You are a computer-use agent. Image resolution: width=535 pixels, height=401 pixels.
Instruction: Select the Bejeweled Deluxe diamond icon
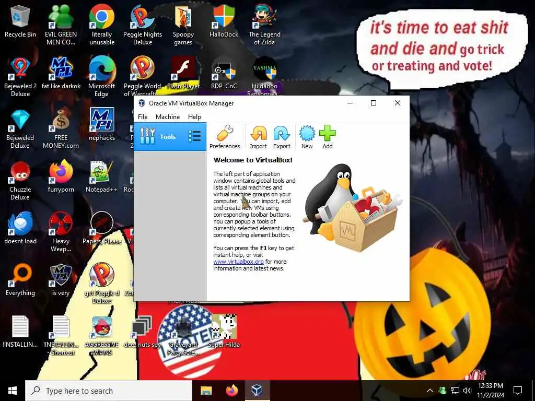20,128
